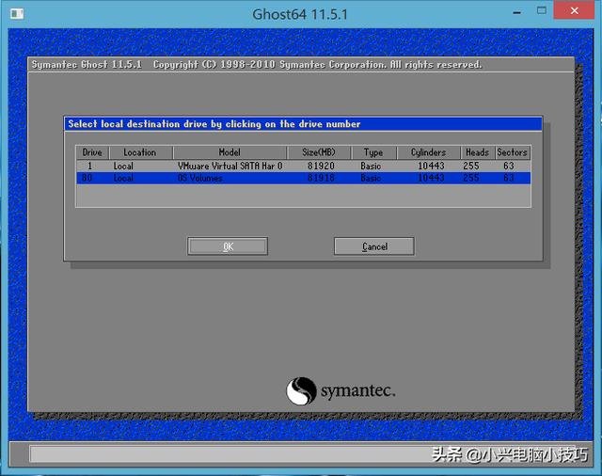Click the Size(MB) column header
Screen dimensions: 602x476
[x=319, y=152]
